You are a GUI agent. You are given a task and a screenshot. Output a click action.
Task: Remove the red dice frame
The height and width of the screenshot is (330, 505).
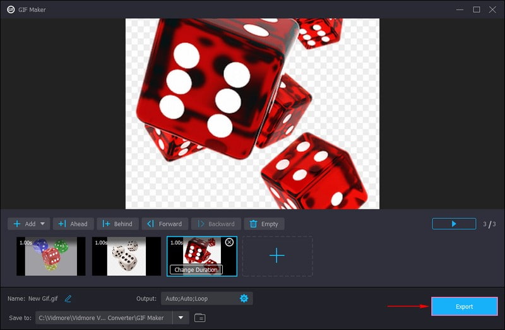pos(229,242)
